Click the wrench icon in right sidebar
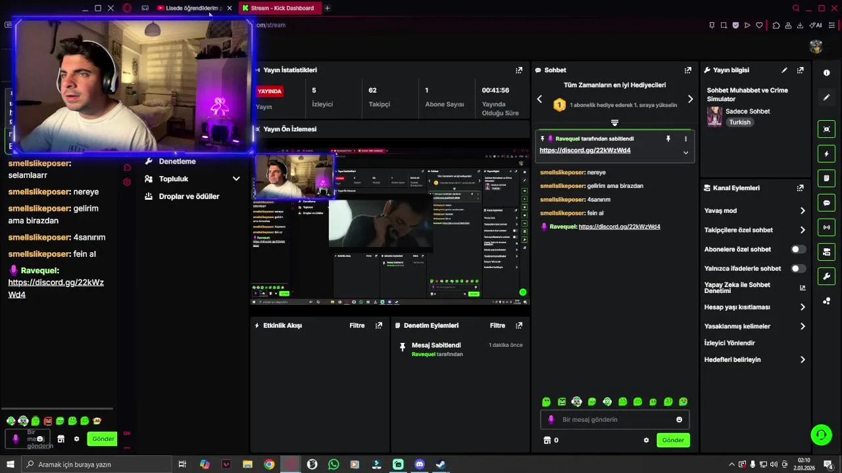Viewport: 842px width, 473px height. click(827, 276)
